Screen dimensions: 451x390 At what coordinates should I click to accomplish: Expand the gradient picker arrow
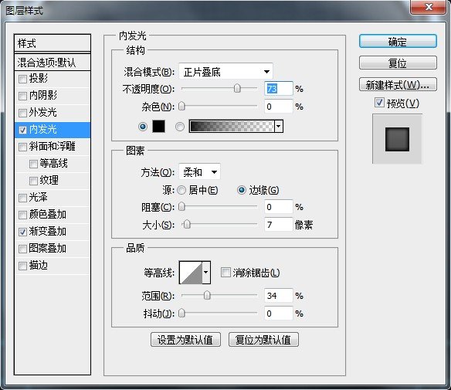279,126
